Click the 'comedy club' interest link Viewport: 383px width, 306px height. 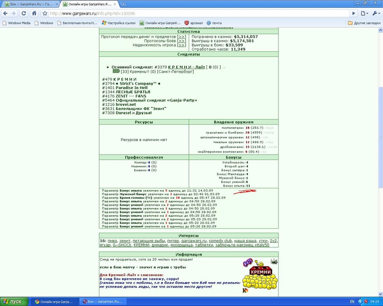coord(220,241)
